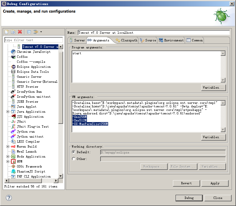Screen dimensions: 236x206
Task: Open the filter launch configurations menu arrow
Action: [41, 32]
